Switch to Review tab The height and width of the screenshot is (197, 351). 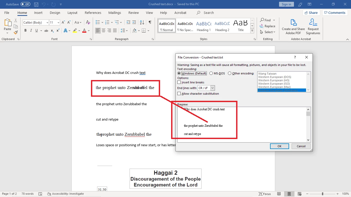(x=134, y=13)
